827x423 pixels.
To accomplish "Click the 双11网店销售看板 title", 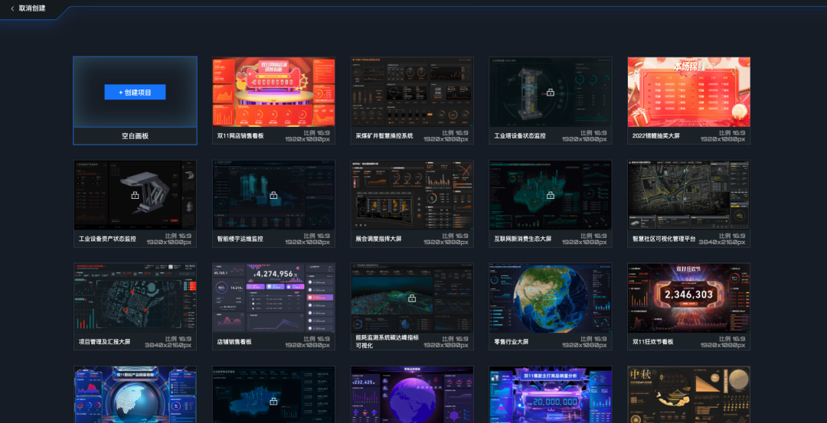I will click(x=240, y=136).
